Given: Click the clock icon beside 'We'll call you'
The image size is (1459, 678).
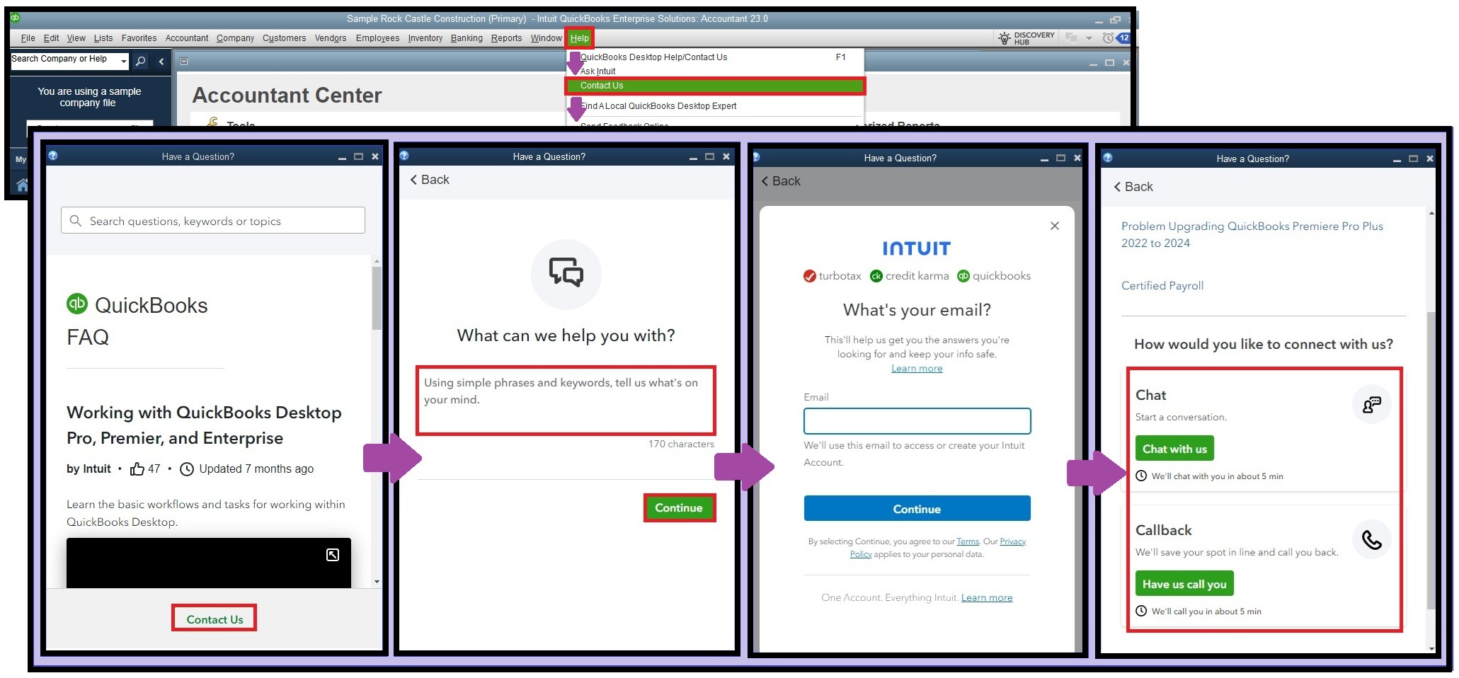Looking at the screenshot, I should 1141,611.
